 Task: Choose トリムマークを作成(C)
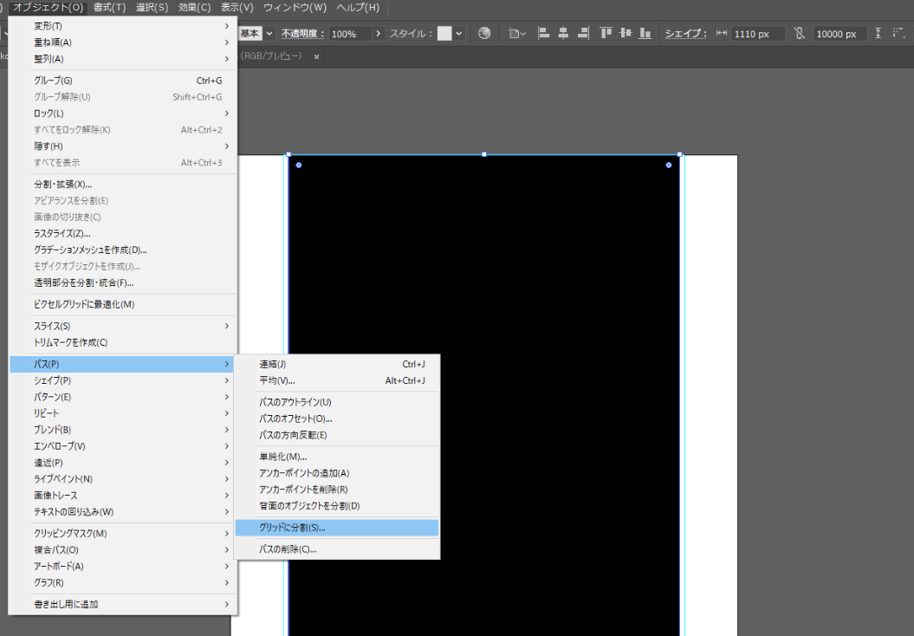(x=122, y=342)
